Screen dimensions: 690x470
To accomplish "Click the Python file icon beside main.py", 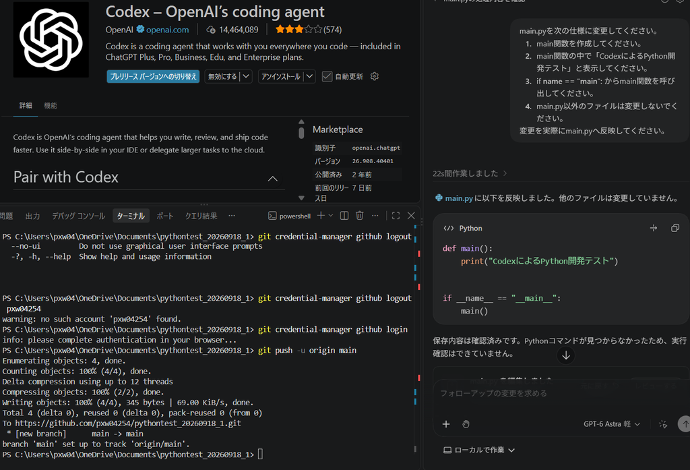I will [439, 198].
